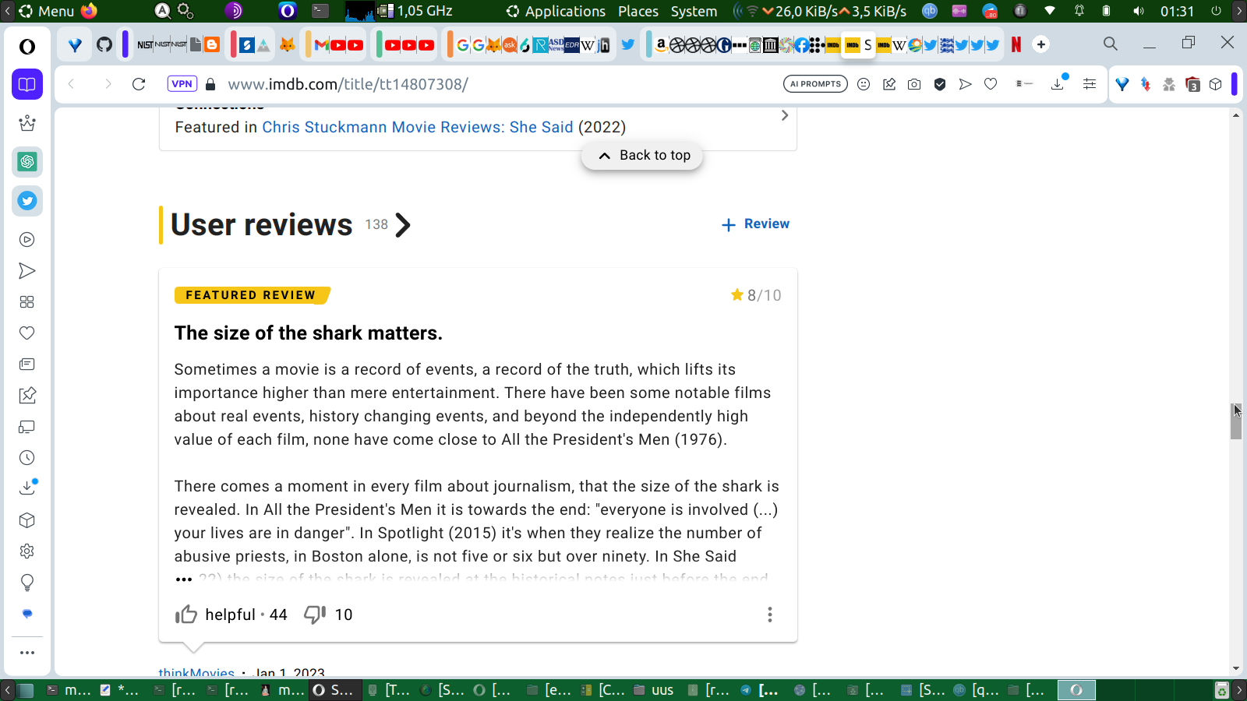
Task: Open the purple book workspace icon in sidebar
Action: click(27, 84)
